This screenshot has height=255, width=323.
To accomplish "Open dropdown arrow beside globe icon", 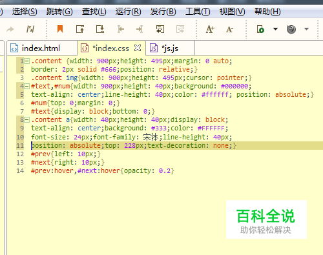I will (306, 29).
